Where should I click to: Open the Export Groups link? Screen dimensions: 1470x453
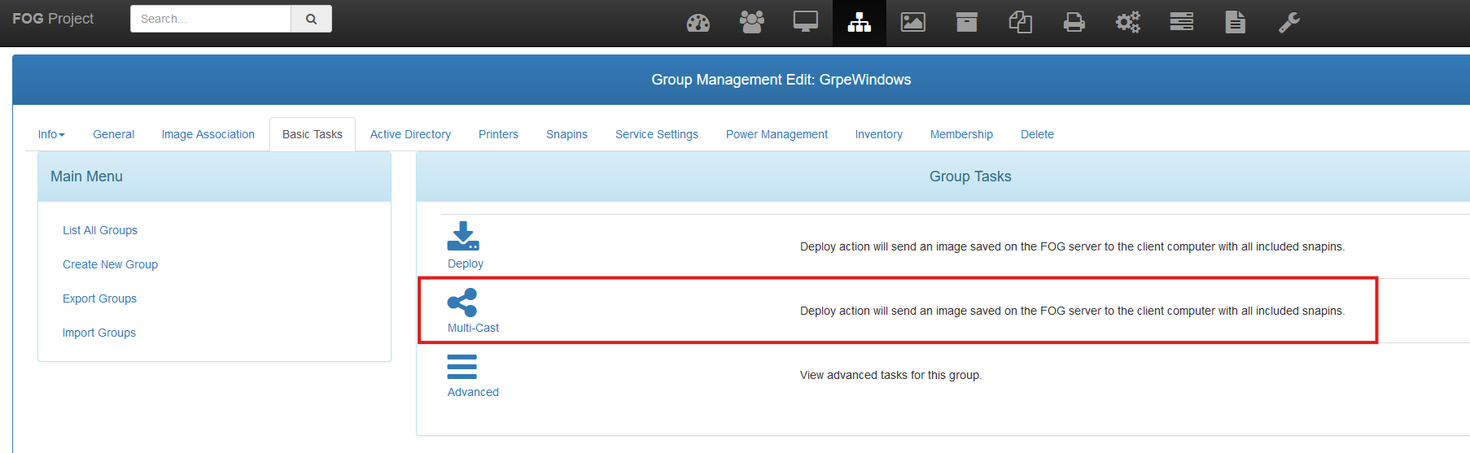click(x=99, y=298)
